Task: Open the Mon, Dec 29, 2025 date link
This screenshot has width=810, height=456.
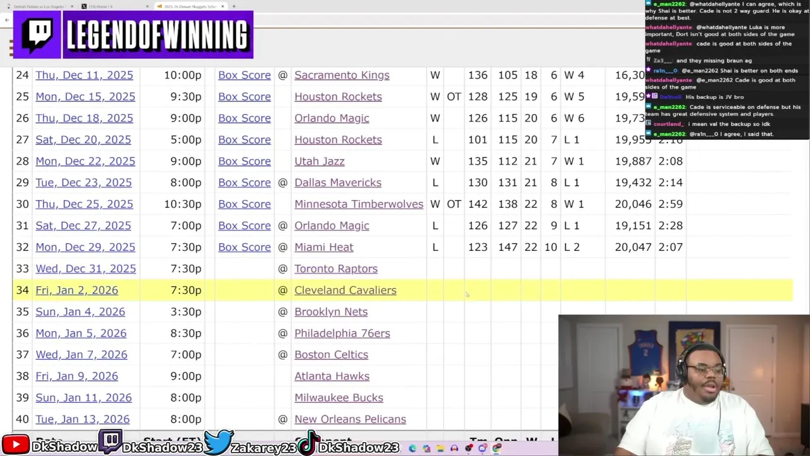Action: point(85,248)
